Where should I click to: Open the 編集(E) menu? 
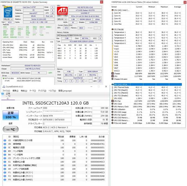(15, 91)
